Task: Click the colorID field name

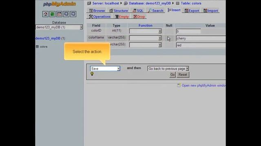Action: coord(96,30)
